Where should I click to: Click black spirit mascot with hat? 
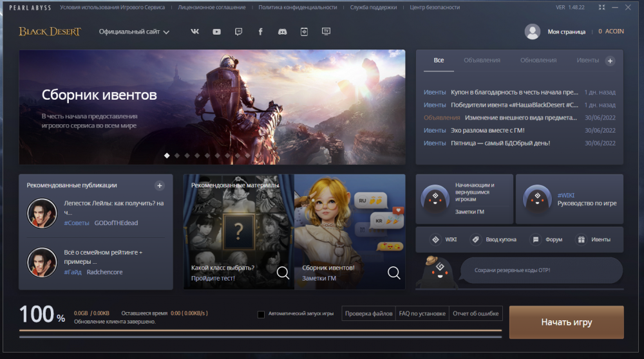point(437,272)
